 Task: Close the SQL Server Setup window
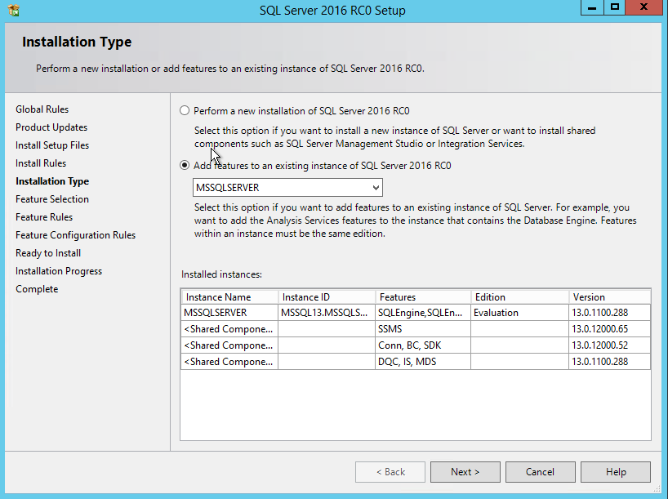tap(644, 7)
